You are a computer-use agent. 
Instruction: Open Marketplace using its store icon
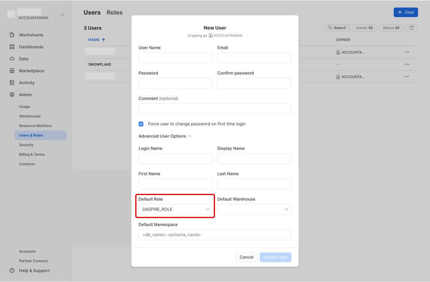tap(12, 71)
